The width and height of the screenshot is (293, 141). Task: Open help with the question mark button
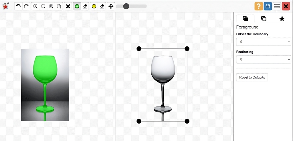pyautogui.click(x=259, y=6)
